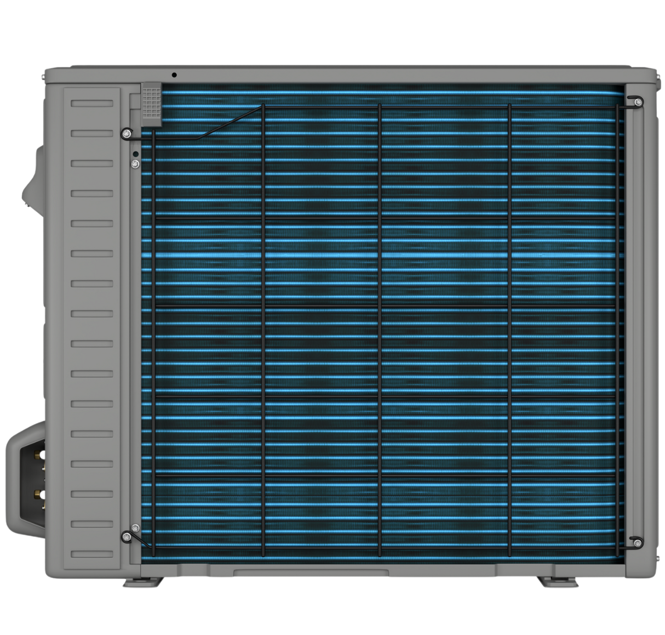
Task: Click the left mounting foot of the unit
Action: click(x=142, y=581)
